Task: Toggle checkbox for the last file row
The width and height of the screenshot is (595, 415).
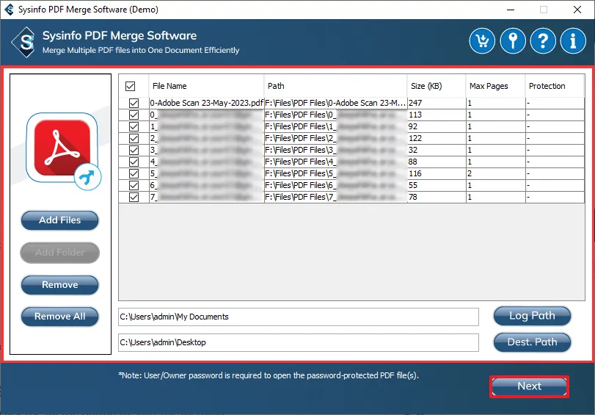Action: (x=134, y=197)
